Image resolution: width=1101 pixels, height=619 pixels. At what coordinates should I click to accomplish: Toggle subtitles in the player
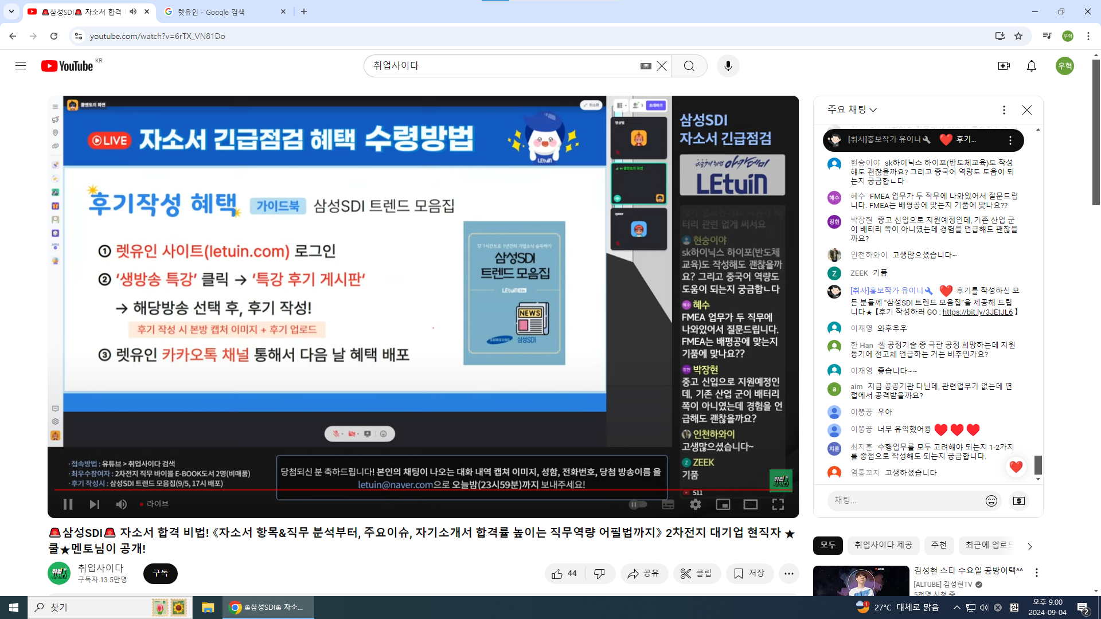tap(668, 504)
